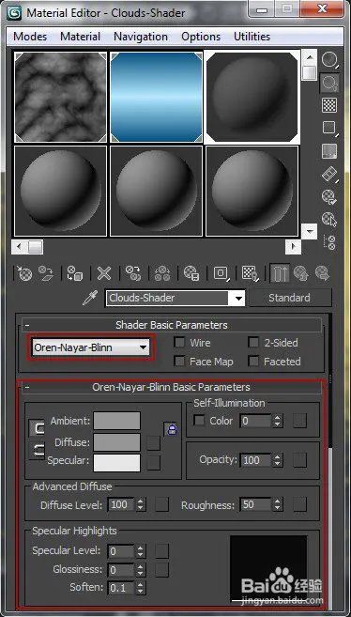Select the eyedropper Pick Material icon
351x617 pixels.
click(90, 299)
